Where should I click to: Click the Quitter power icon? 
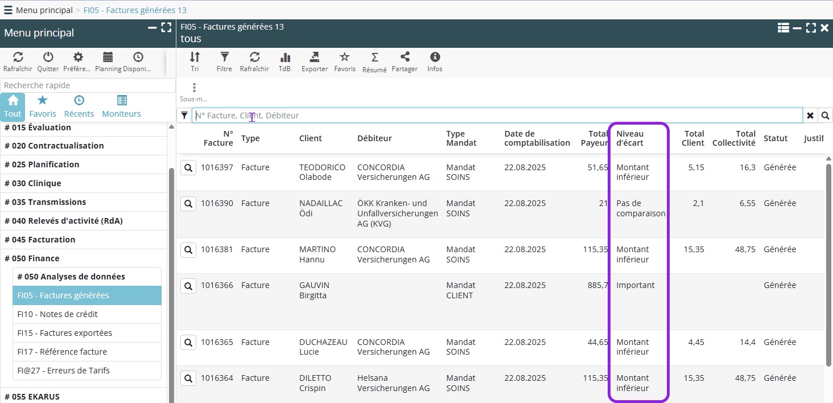[x=48, y=57]
